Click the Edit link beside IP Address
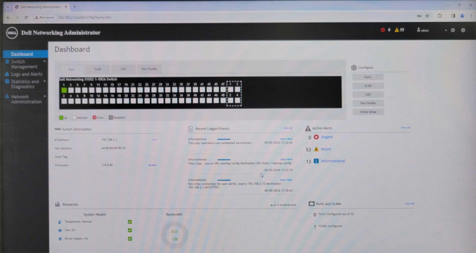The image size is (476, 253). coord(155,140)
